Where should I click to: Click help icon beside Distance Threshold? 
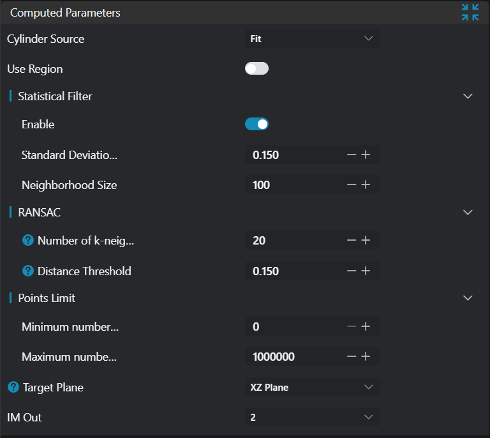click(x=28, y=271)
